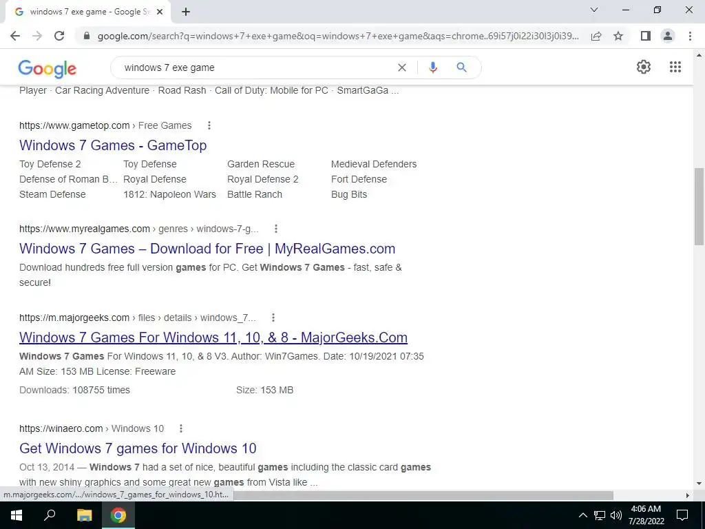This screenshot has width=705, height=529.
Task: Open Chrome's three-dot menu
Action: point(690,36)
